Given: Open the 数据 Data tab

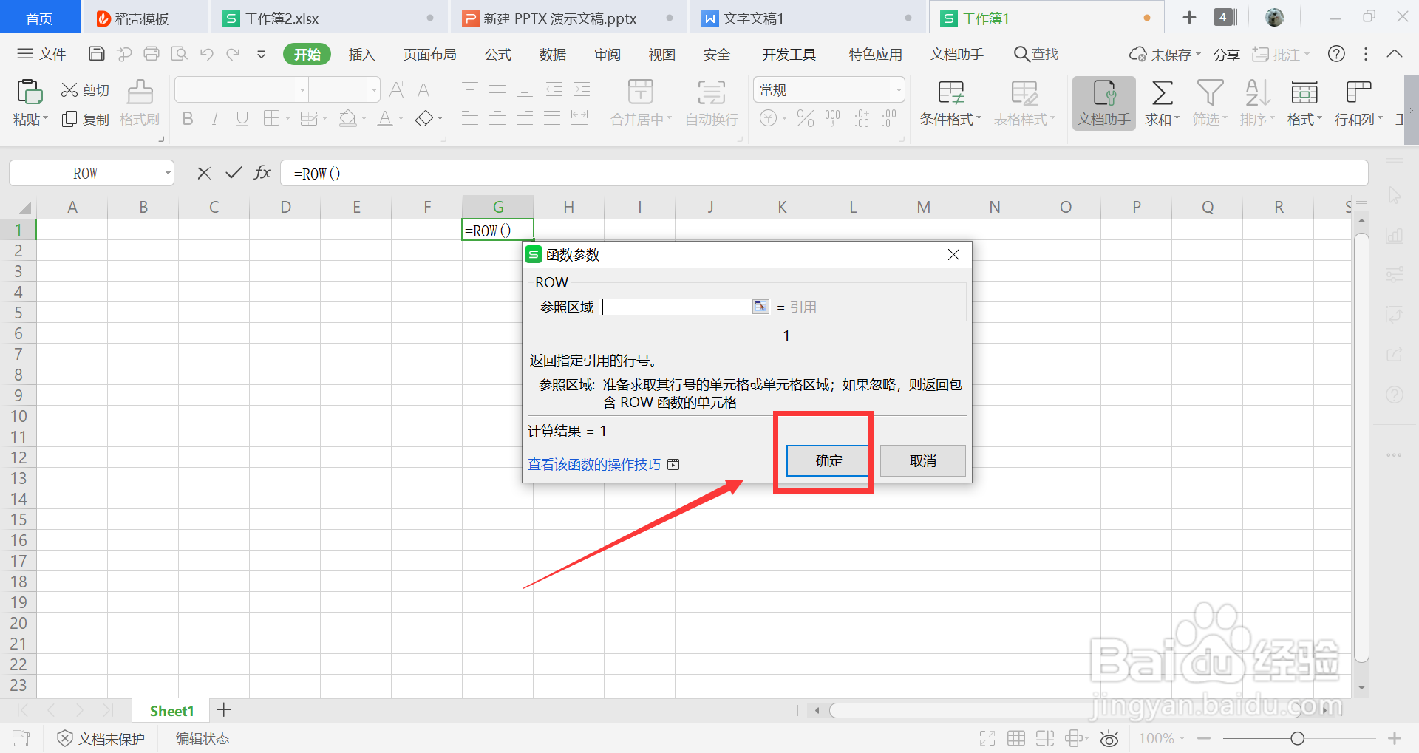Looking at the screenshot, I should tap(553, 55).
